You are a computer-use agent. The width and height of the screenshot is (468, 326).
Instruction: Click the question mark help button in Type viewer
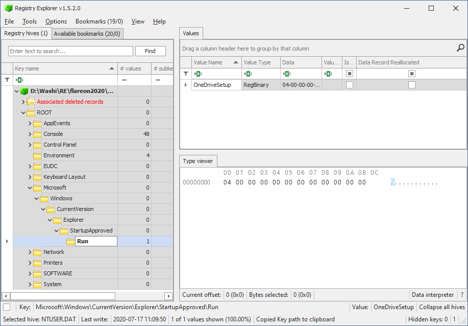tap(462, 295)
